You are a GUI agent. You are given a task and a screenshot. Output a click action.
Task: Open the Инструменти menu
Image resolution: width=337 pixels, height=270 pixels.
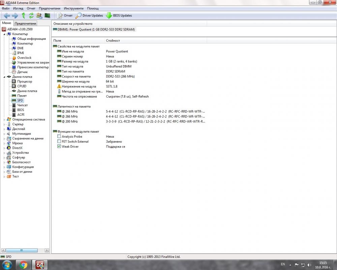(x=73, y=8)
